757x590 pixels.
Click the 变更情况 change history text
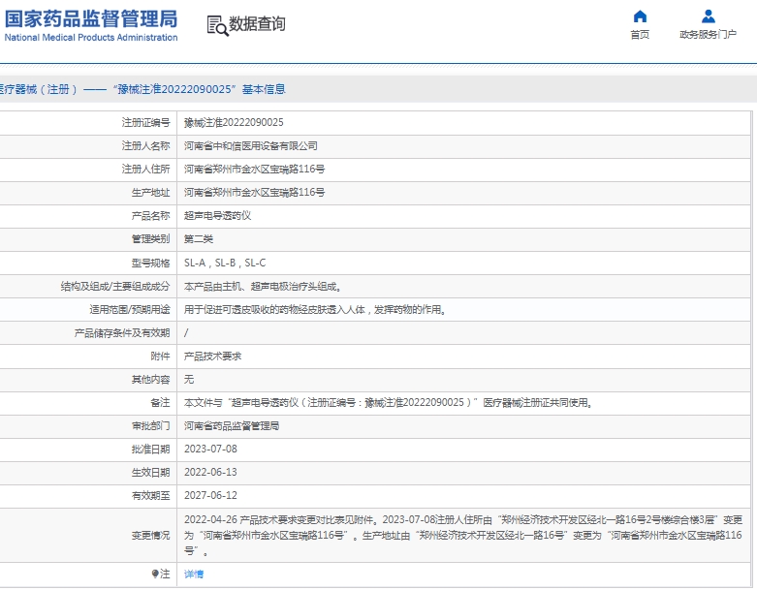[x=463, y=535]
